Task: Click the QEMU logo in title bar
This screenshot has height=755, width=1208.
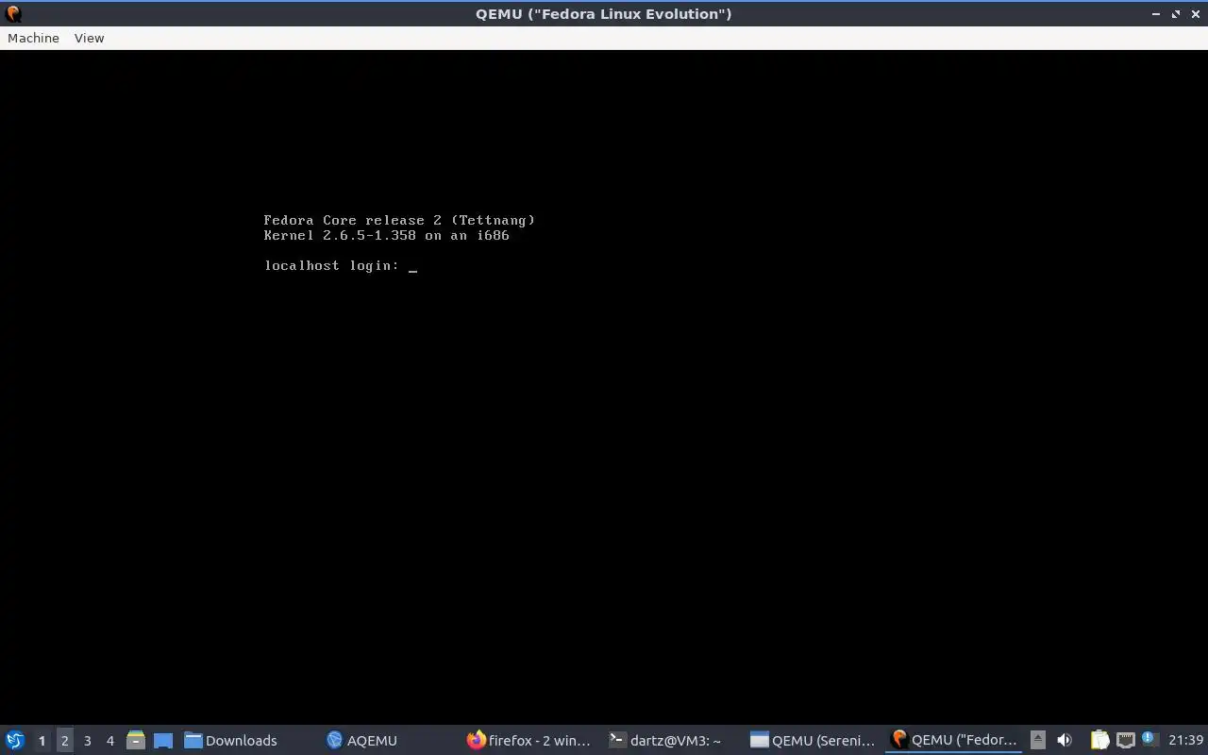Action: (x=13, y=13)
